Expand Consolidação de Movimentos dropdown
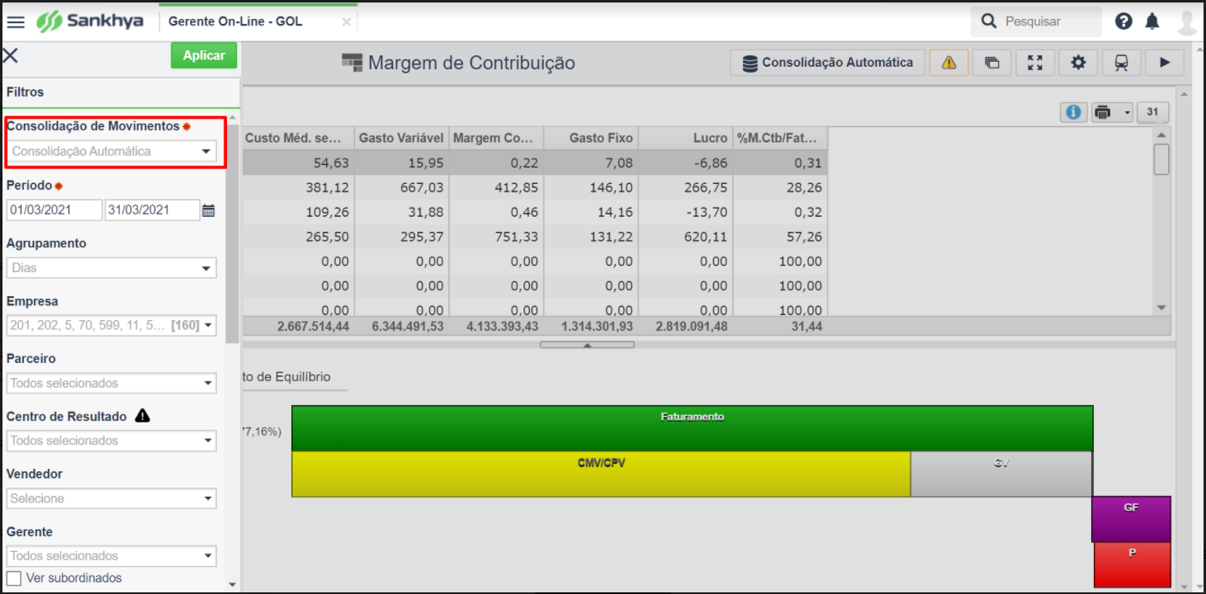Image resolution: width=1206 pixels, height=594 pixels. [206, 152]
